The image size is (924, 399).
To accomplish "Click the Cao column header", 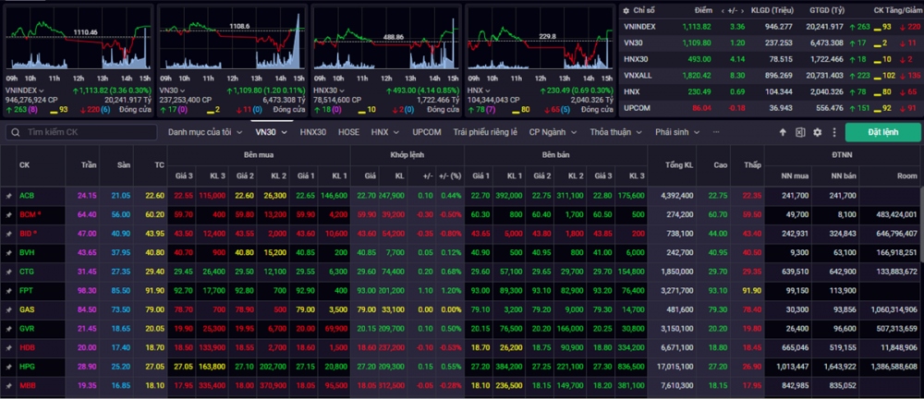I will coord(712,165).
